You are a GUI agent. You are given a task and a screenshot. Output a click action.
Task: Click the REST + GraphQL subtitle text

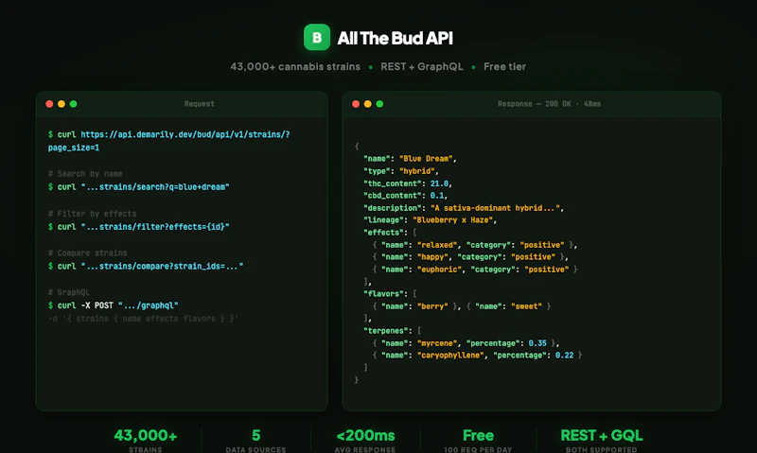tap(421, 66)
